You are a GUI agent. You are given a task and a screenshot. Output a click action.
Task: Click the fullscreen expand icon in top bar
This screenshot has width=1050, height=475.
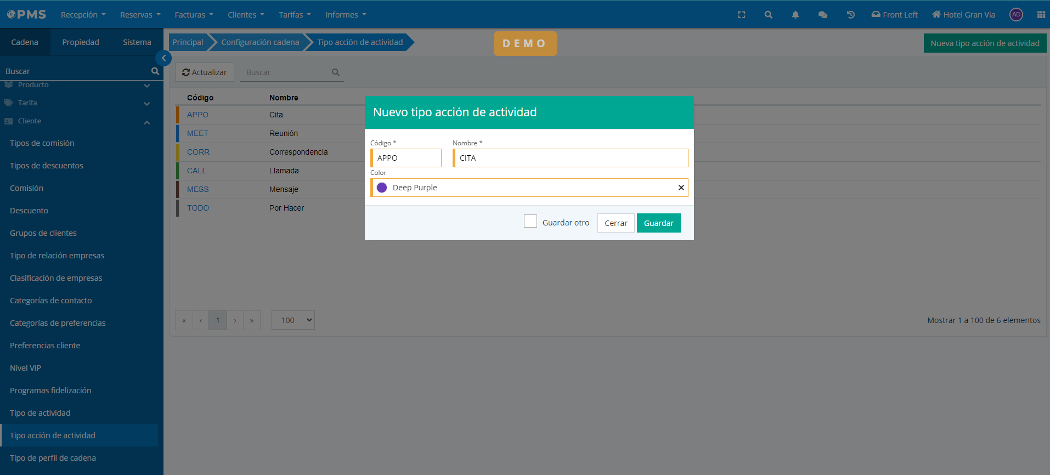click(x=741, y=15)
